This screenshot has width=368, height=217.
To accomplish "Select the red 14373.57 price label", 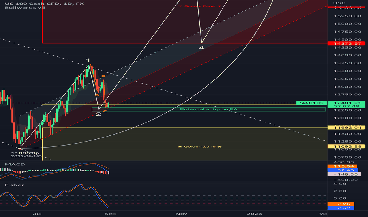I will pyautogui.click(x=346, y=43).
